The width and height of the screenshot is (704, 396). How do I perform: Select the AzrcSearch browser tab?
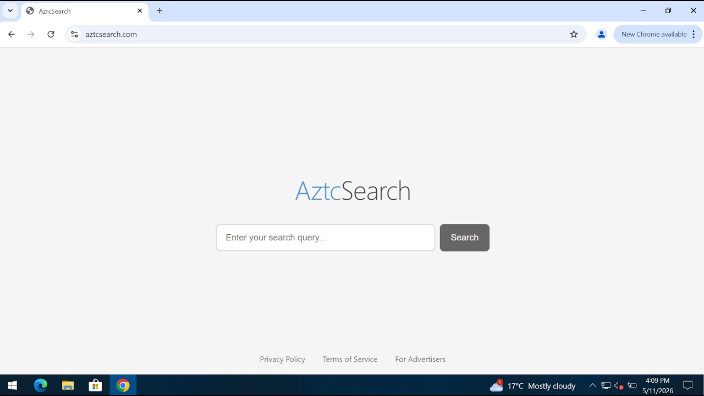[x=85, y=11]
